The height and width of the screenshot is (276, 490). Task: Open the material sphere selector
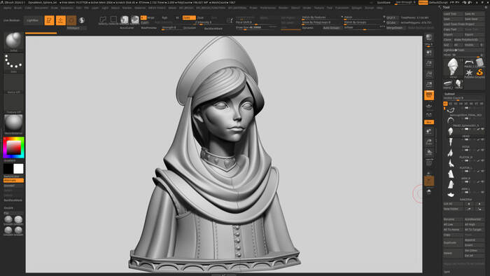tap(13, 124)
